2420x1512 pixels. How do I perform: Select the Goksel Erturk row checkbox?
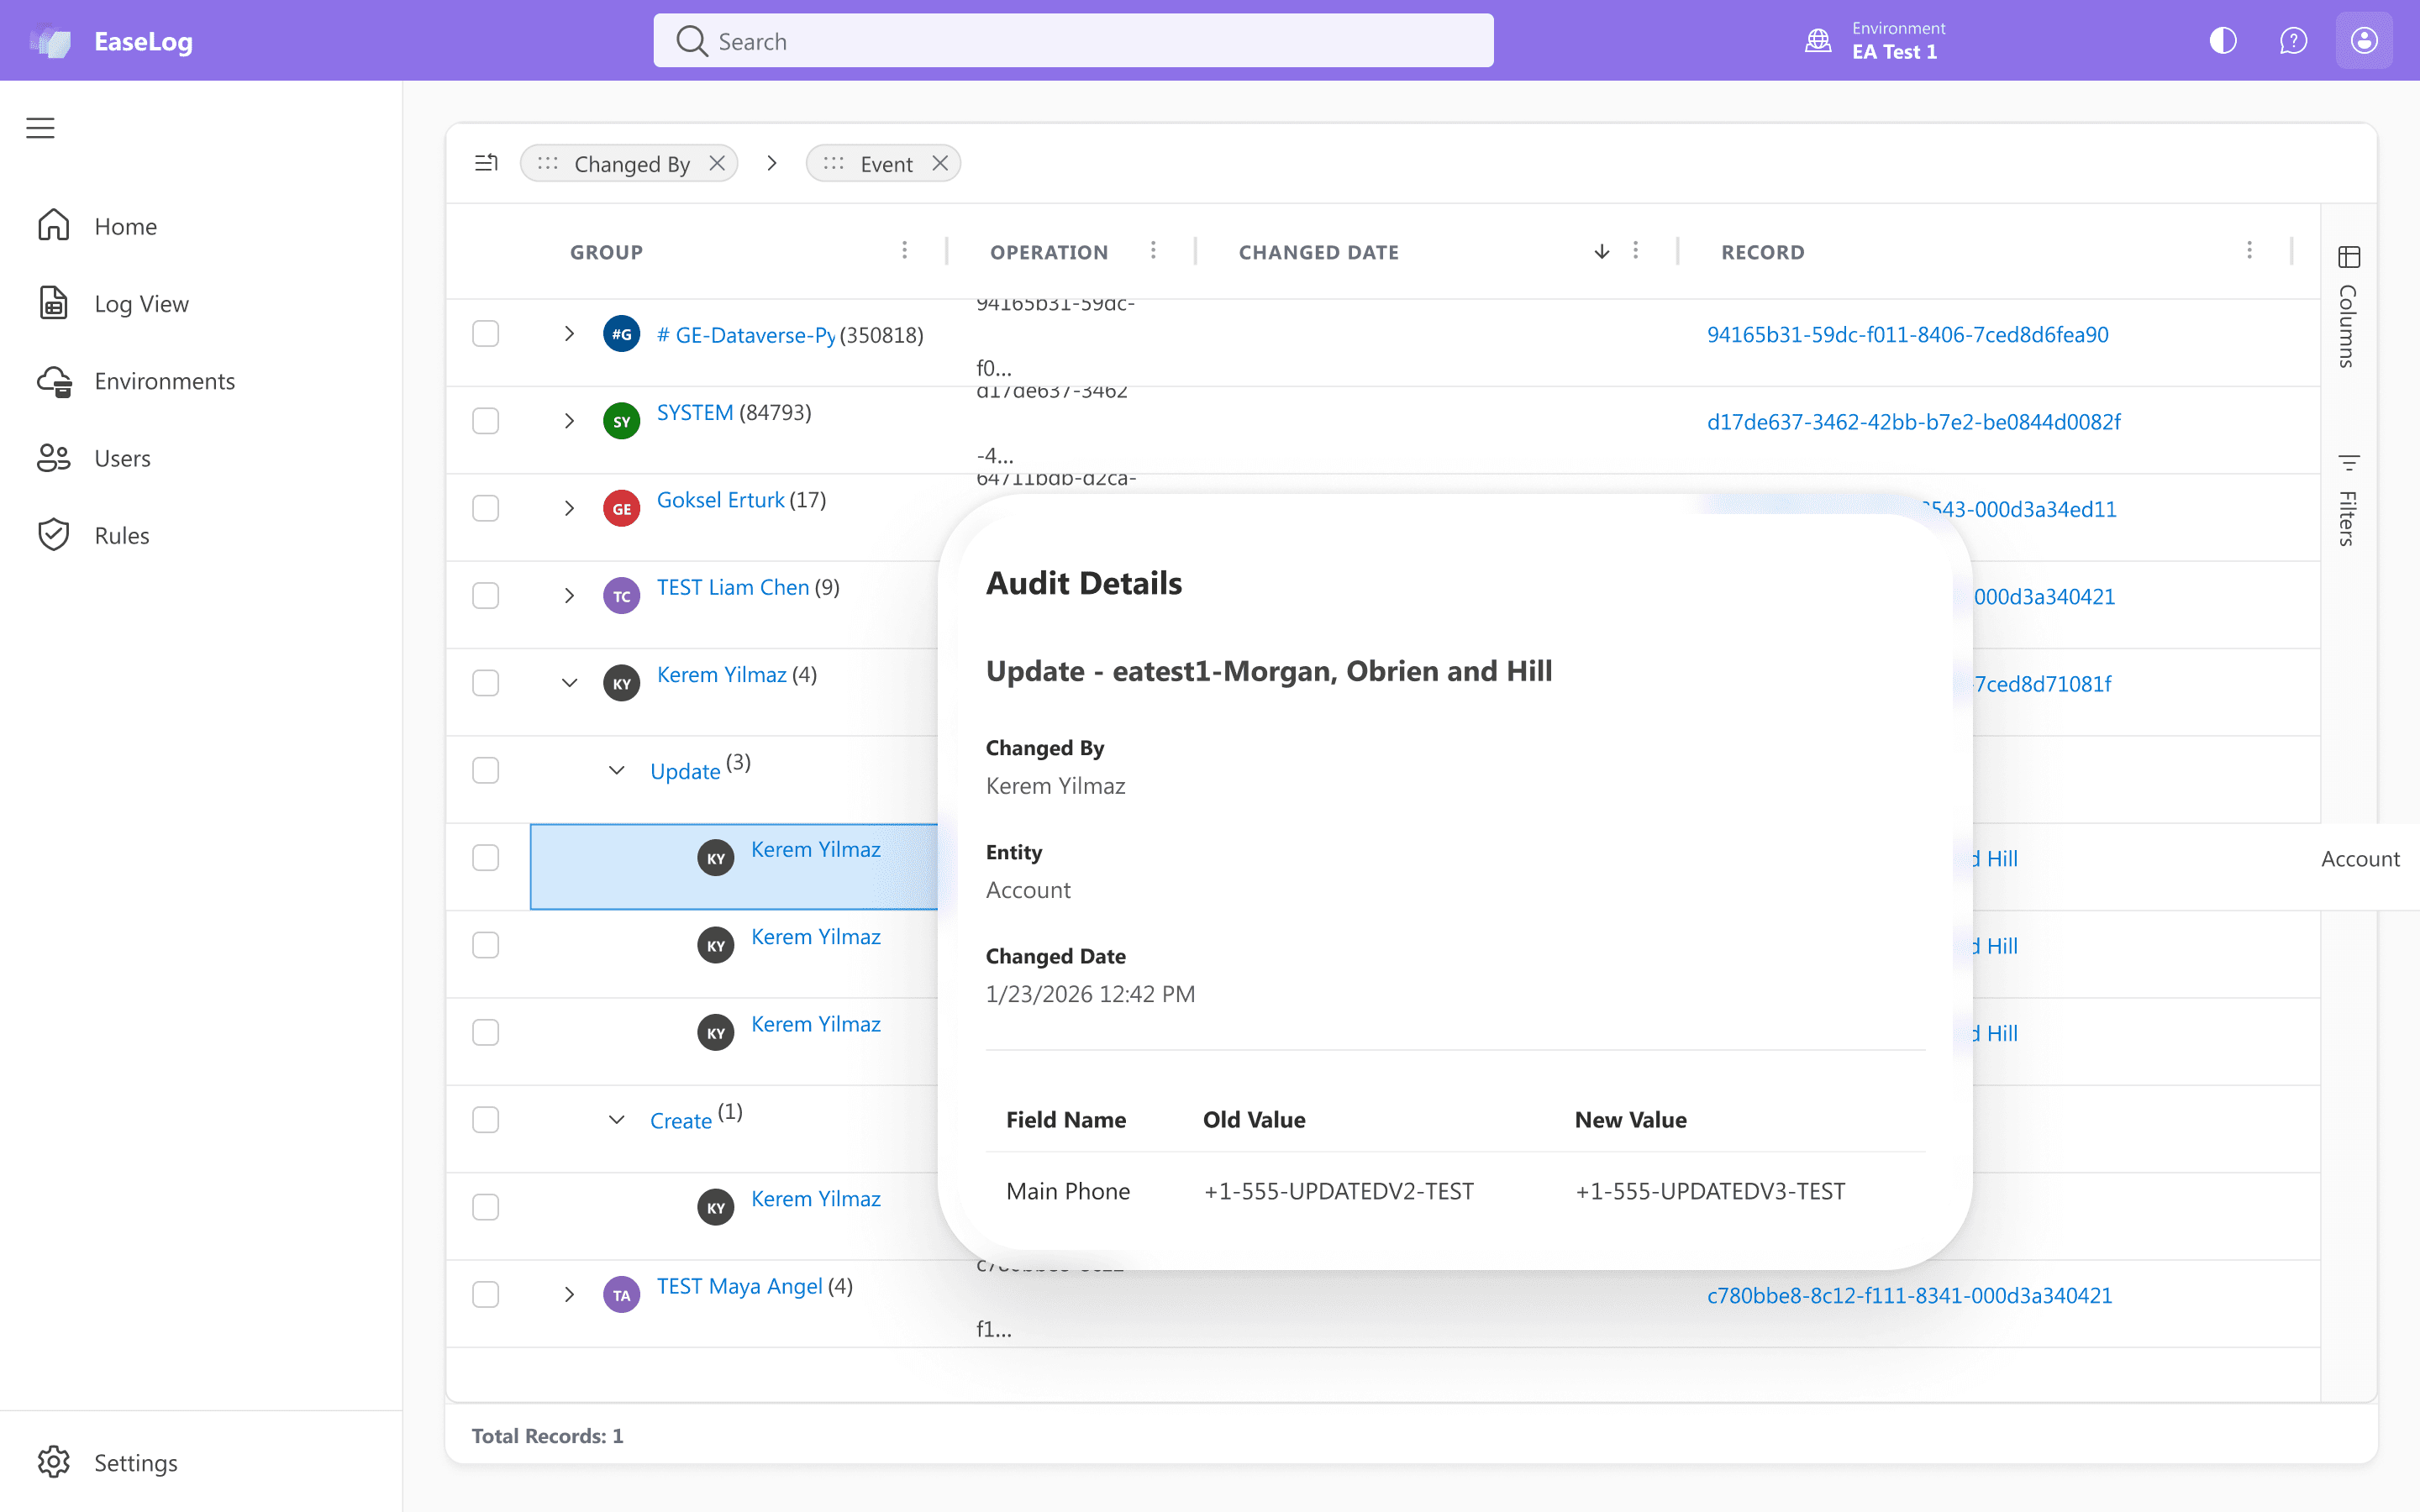click(486, 508)
